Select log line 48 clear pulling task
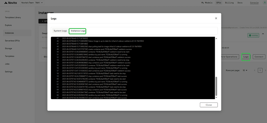 pos(102,47)
